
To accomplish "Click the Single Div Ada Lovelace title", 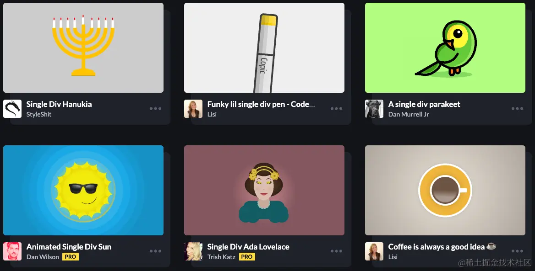I will (248, 247).
